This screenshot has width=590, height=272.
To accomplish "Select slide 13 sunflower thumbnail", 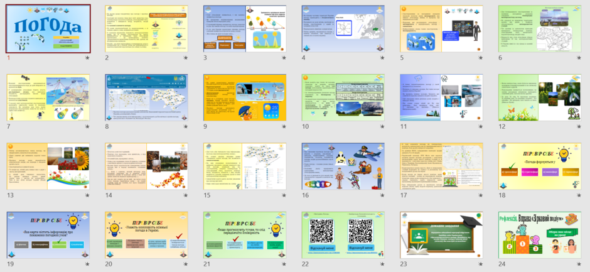I will 48,166.
